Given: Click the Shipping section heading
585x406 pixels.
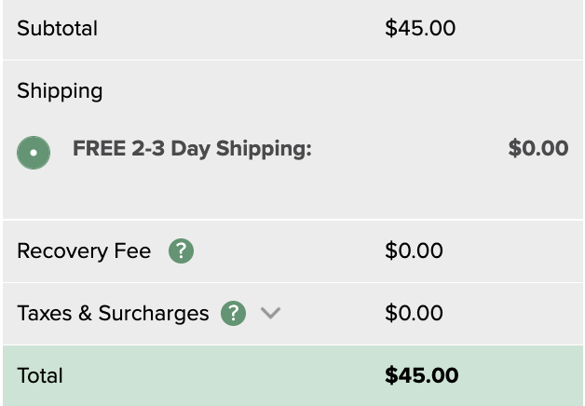Looking at the screenshot, I should click(x=60, y=90).
